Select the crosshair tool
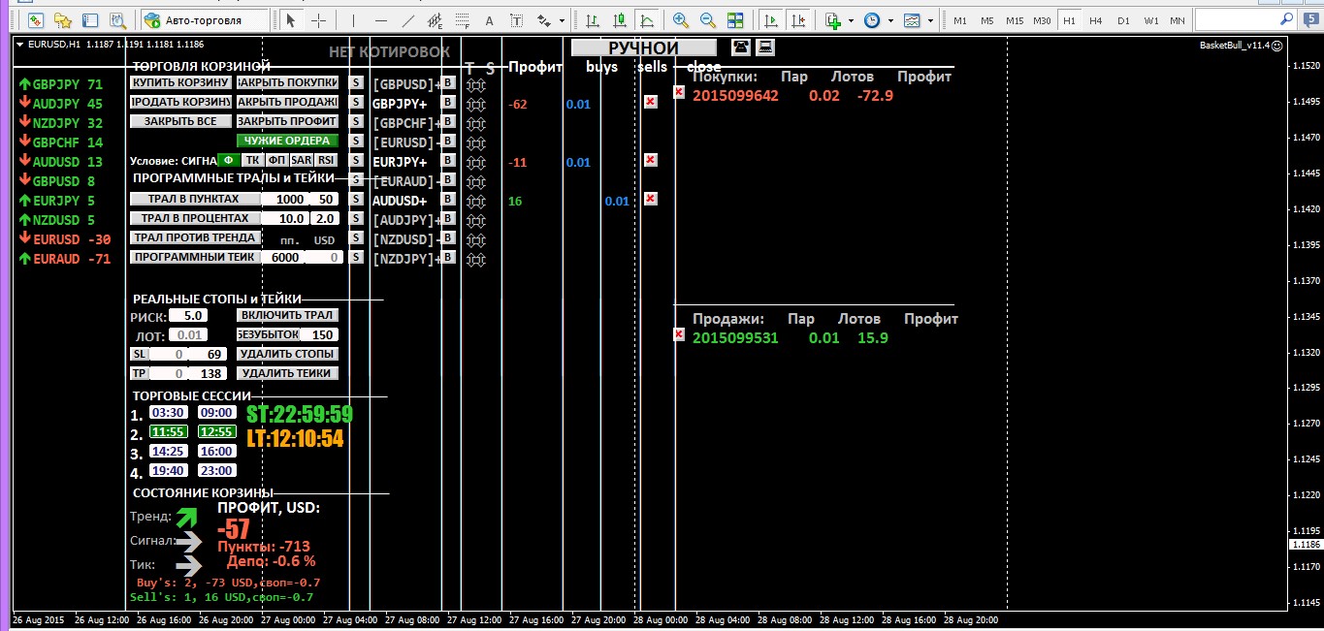Image resolution: width=1324 pixels, height=631 pixels. [x=318, y=19]
